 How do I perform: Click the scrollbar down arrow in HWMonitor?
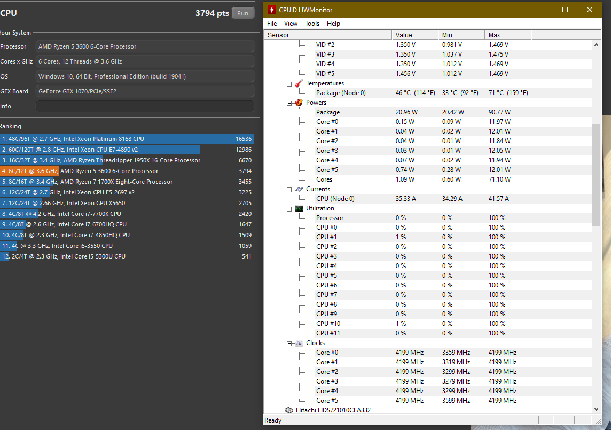click(x=596, y=409)
